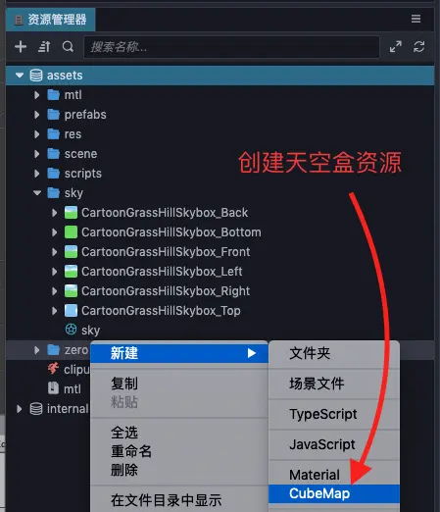This screenshot has width=440, height=512.
Task: Select the CartoonGrassHillSkybox_Top image thumbnail
Action: coord(71,310)
